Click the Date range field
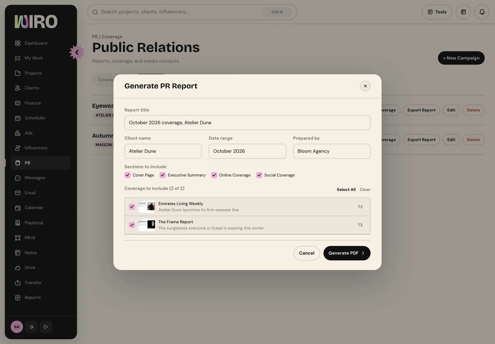This screenshot has height=344, width=495. tap(247, 151)
